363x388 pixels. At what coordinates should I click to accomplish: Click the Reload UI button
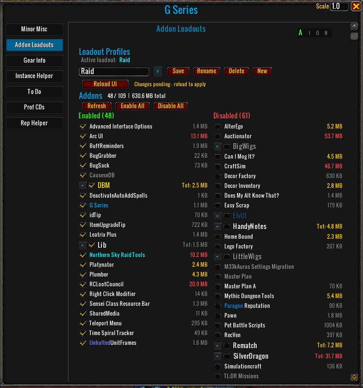pyautogui.click(x=106, y=84)
